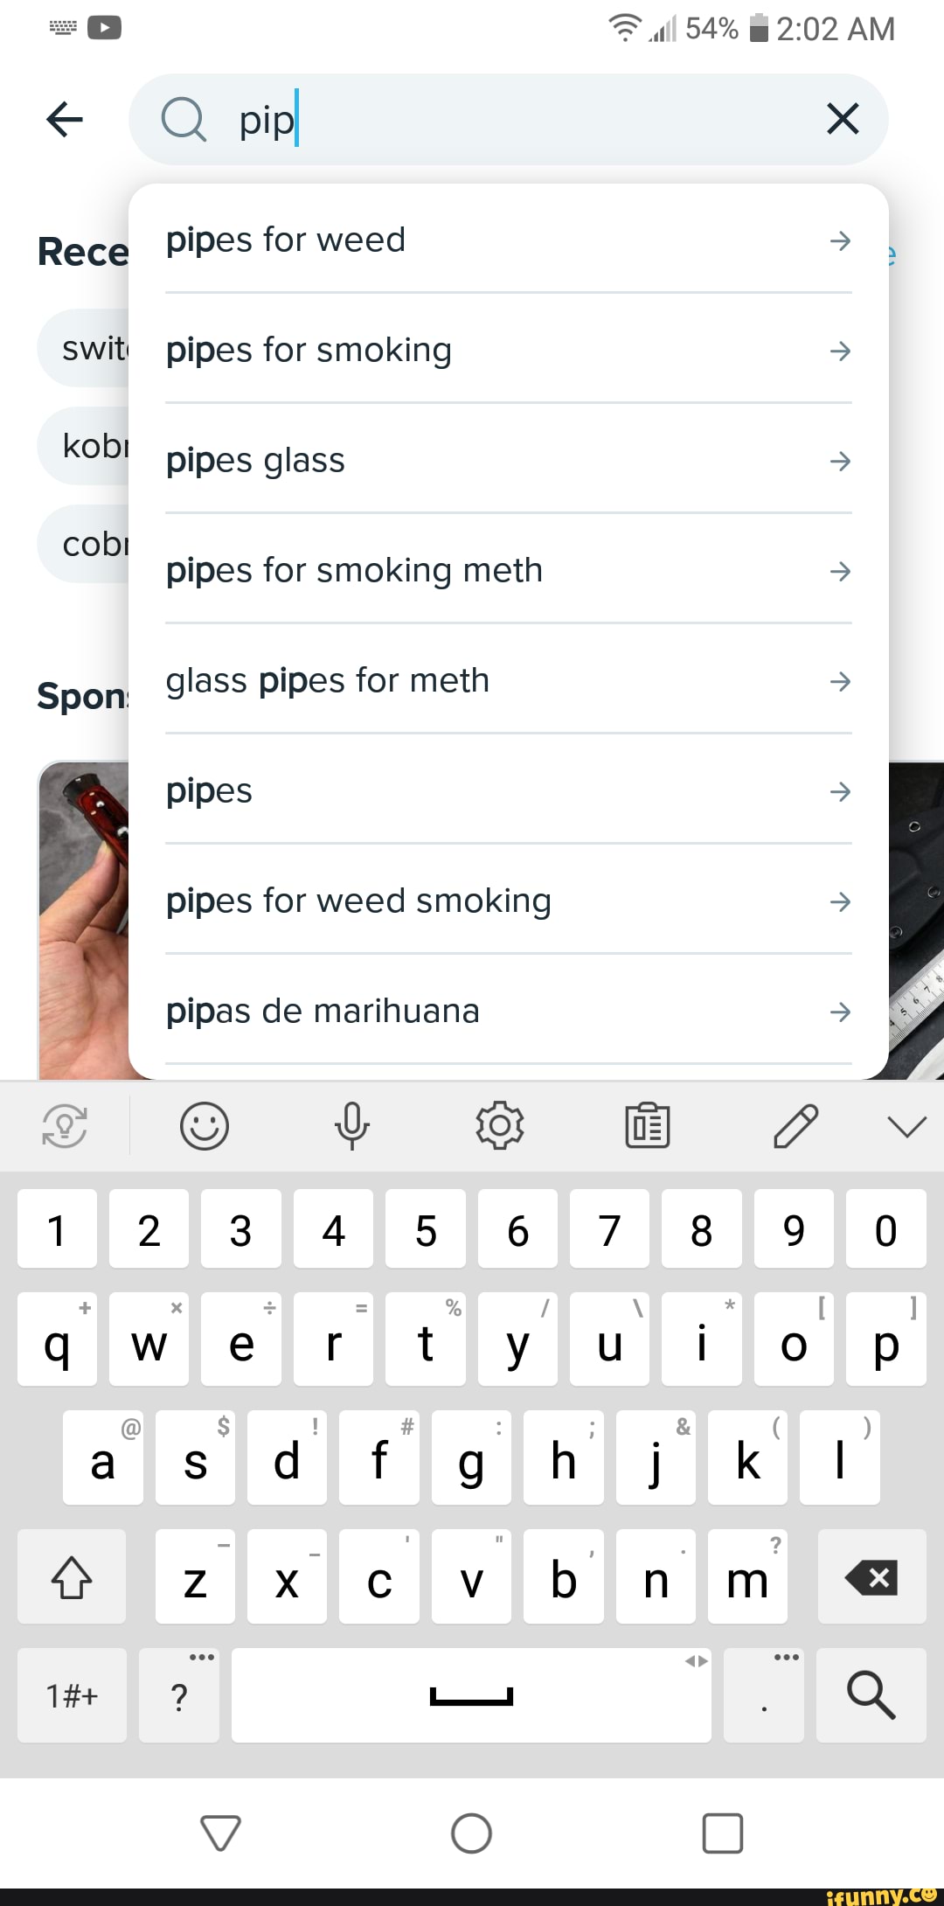The height and width of the screenshot is (1906, 944).
Task: Tap the arrow next to 'pipes glass' suggestion
Action: 838,462
